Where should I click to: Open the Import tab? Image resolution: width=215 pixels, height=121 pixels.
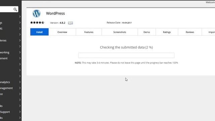click(209, 32)
